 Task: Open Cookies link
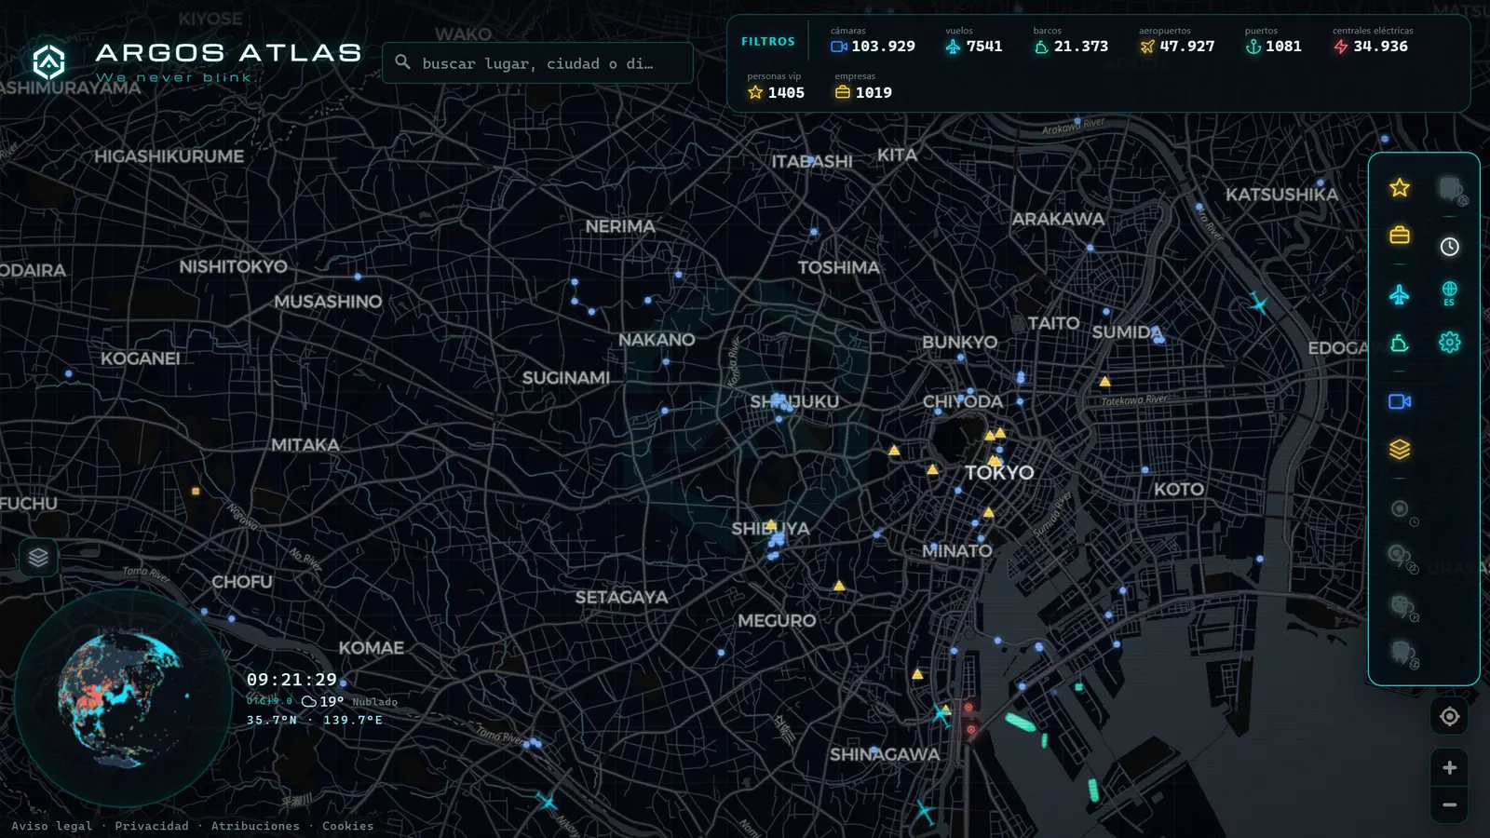click(347, 826)
